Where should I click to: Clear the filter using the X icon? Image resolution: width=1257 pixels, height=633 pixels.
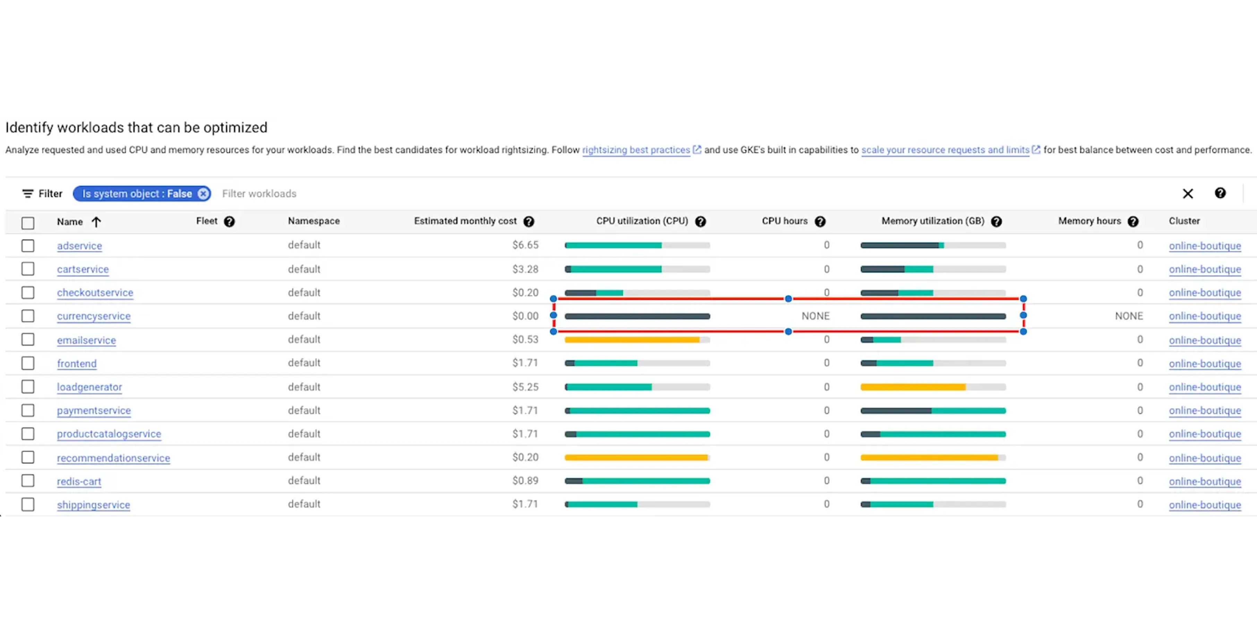coord(1188,194)
